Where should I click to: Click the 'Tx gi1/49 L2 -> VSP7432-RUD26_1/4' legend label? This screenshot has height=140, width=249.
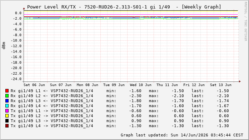pos(52,116)
